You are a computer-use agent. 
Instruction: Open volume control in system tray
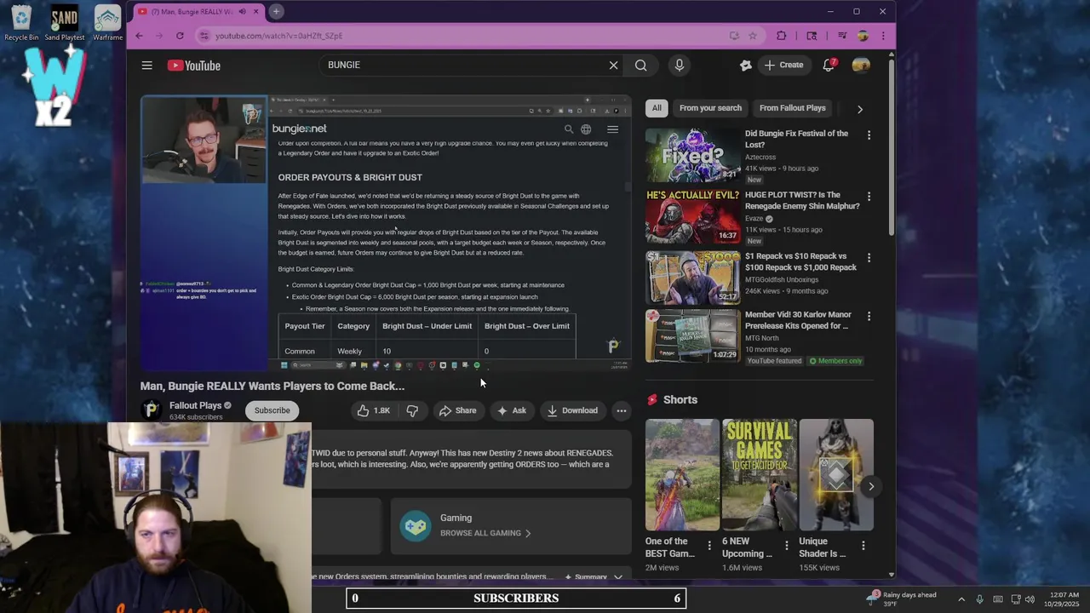tap(1030, 599)
